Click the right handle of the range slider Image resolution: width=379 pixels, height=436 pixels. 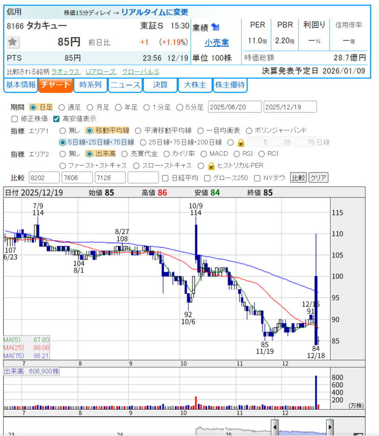pyautogui.click(x=330, y=426)
